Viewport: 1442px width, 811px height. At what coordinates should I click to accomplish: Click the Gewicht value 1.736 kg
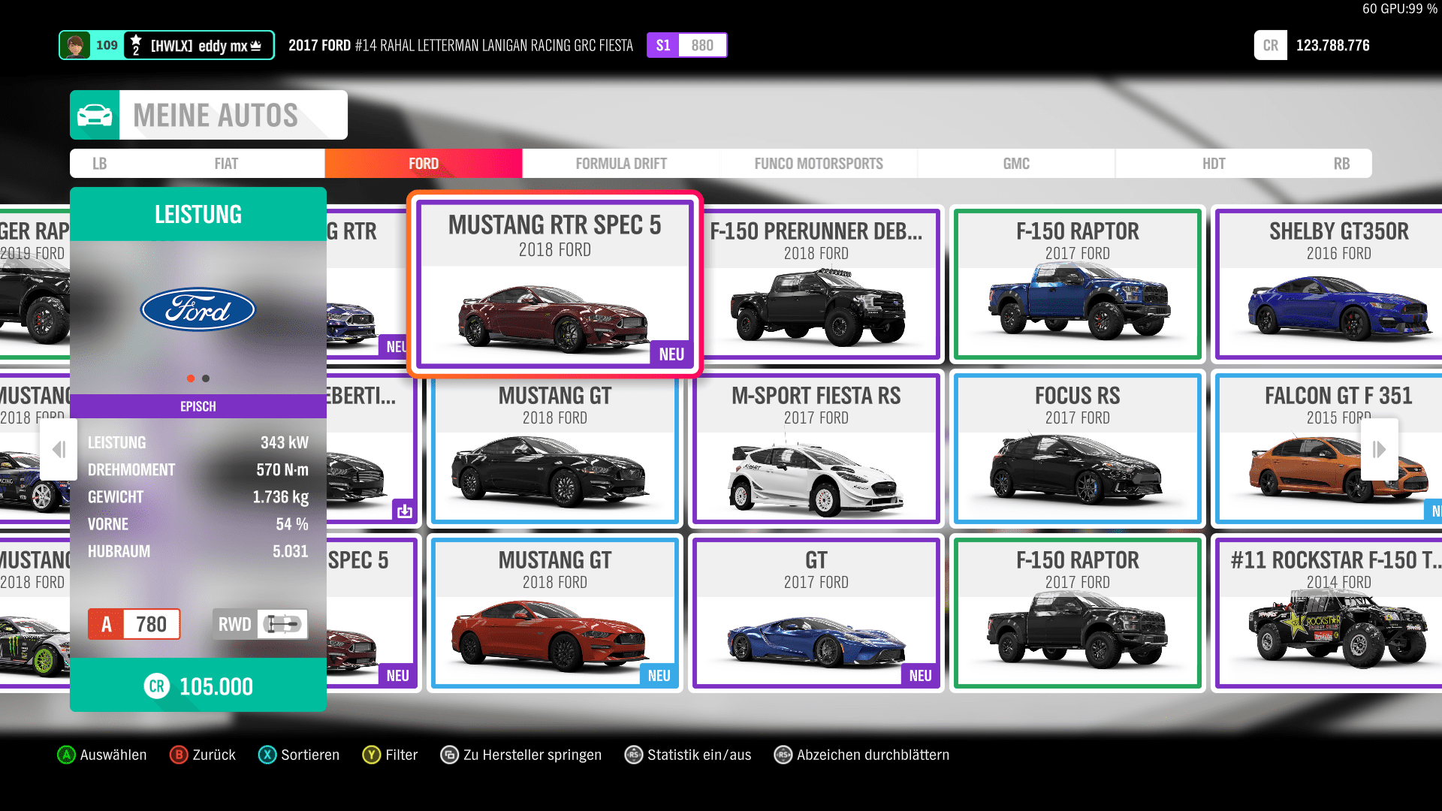[x=280, y=497]
